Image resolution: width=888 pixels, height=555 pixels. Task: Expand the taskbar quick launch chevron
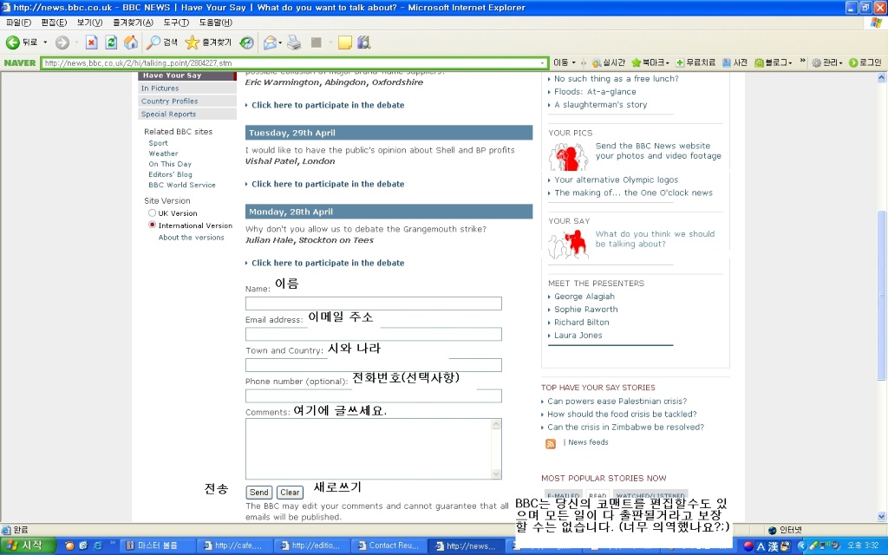(x=113, y=543)
